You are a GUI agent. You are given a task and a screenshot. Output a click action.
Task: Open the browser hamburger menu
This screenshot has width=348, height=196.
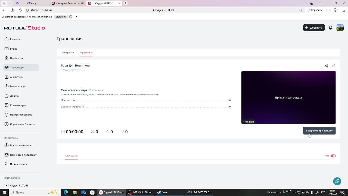tap(319, 3)
